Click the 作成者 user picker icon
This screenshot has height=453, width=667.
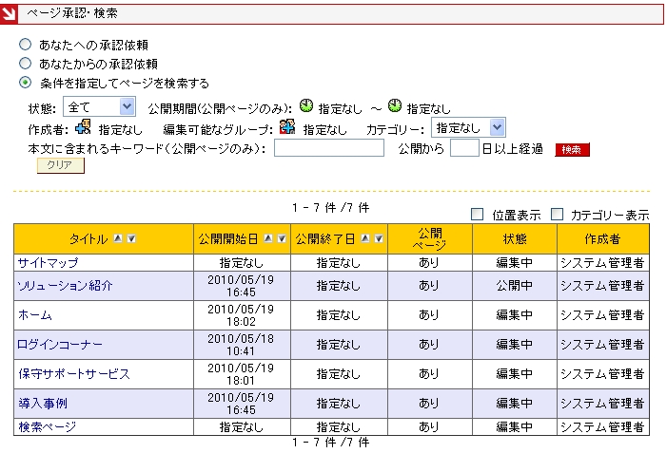(83, 126)
